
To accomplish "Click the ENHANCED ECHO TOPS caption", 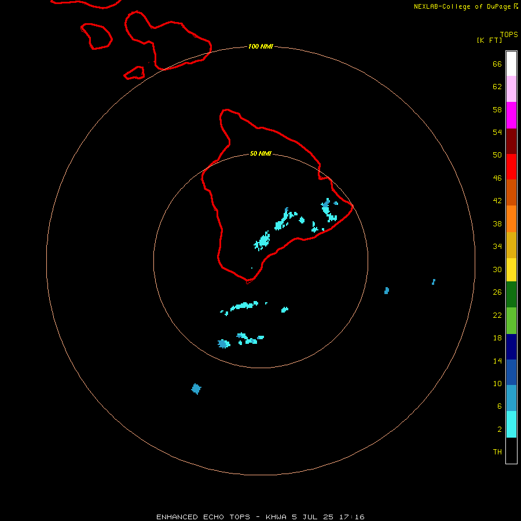I will pyautogui.click(x=203, y=517).
